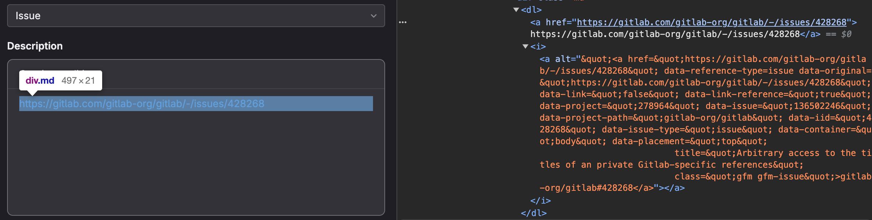872x220 pixels.
Task: Open the href URL in DevTools anchor tag
Action: [711, 22]
